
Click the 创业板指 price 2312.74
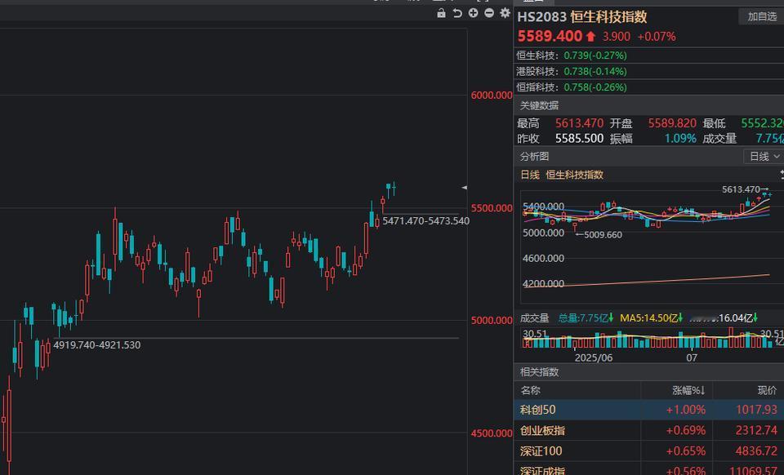(756, 430)
